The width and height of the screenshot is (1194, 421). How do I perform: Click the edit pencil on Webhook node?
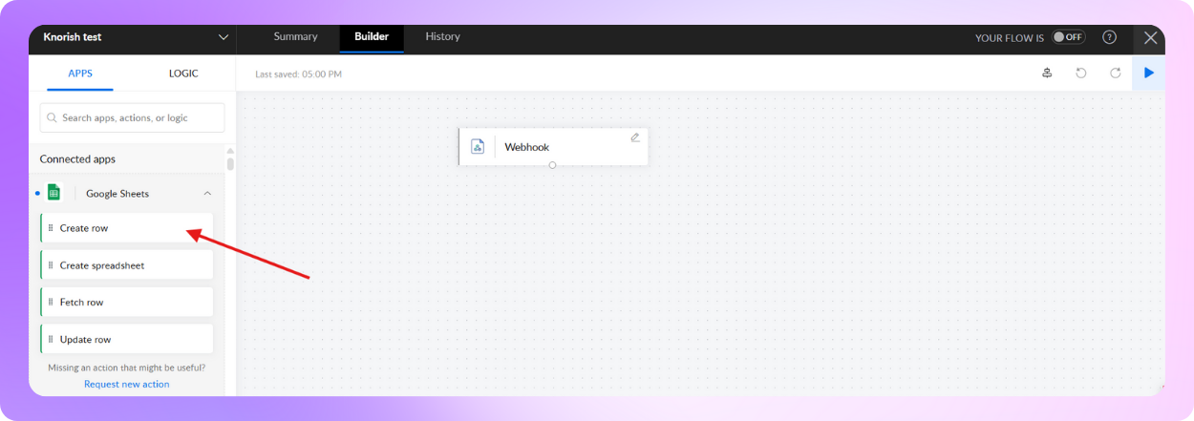(x=635, y=137)
